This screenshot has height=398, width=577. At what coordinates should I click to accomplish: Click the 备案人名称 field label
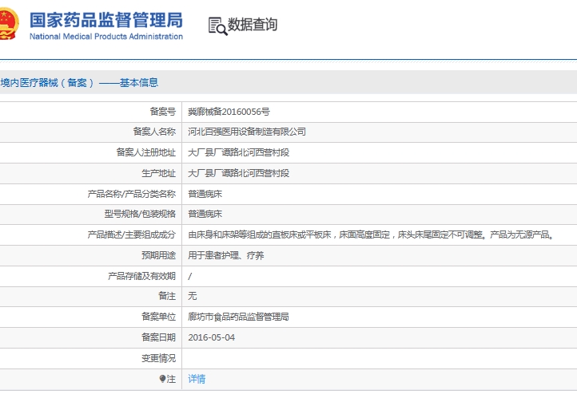click(x=154, y=132)
